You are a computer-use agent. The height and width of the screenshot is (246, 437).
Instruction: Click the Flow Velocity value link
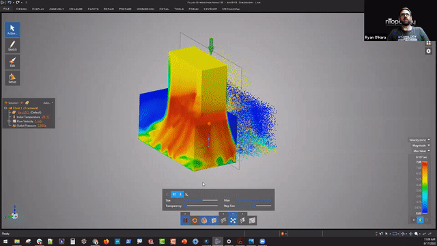(x=38, y=122)
